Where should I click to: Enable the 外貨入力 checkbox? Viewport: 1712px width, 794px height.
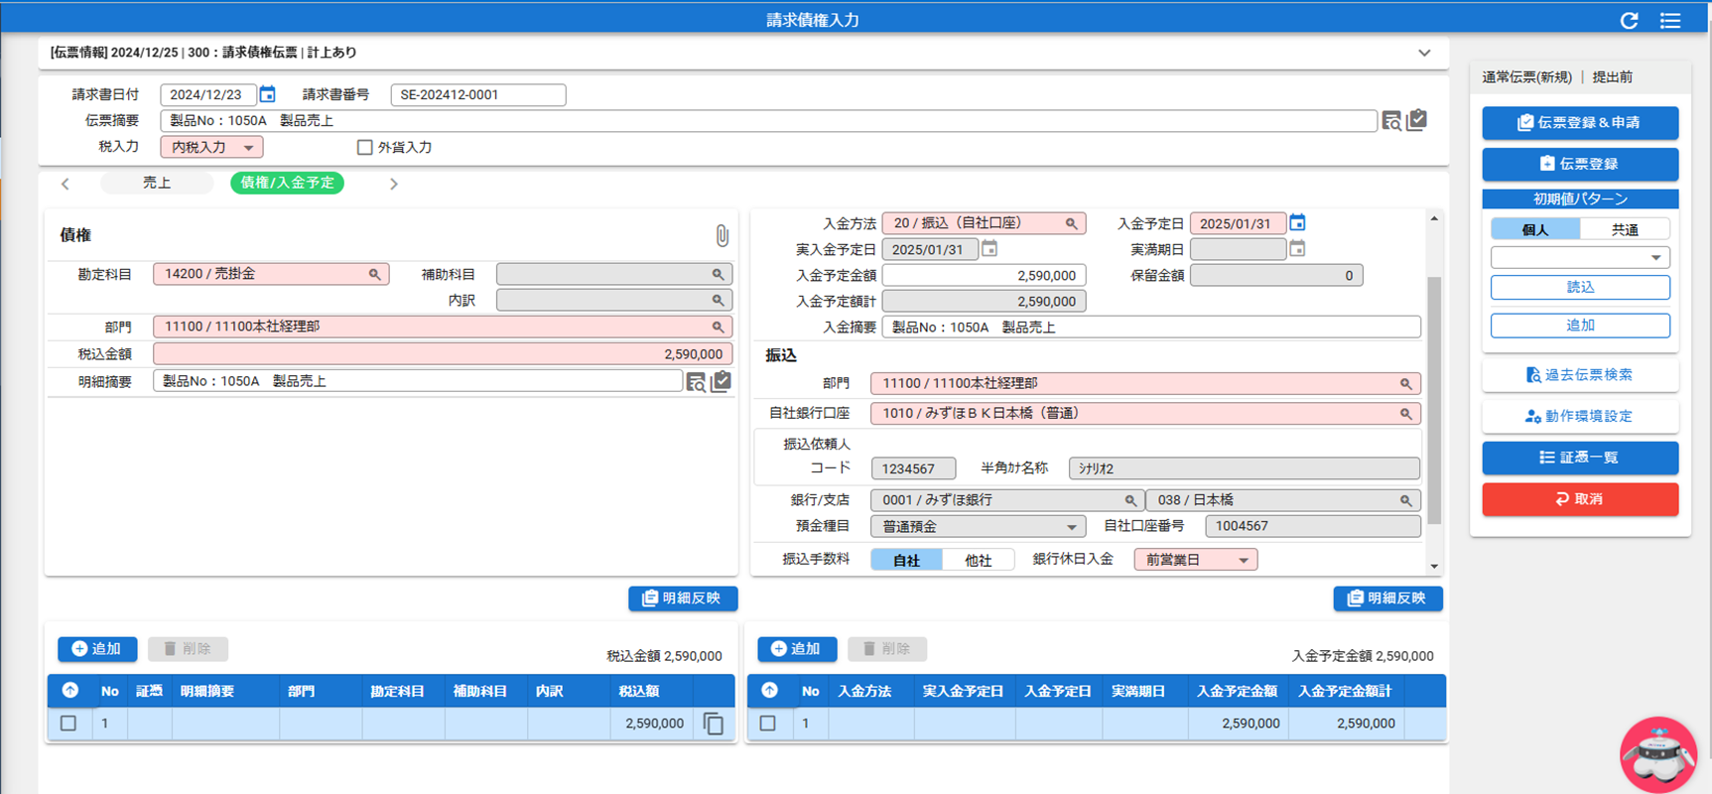pyautogui.click(x=364, y=147)
